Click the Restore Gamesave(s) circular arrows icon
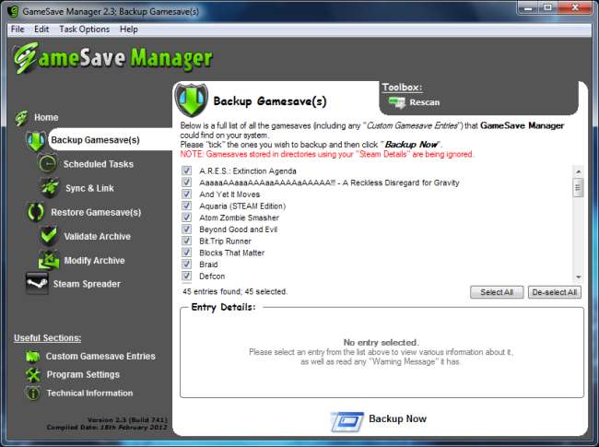The width and height of the screenshot is (599, 447). [36, 212]
